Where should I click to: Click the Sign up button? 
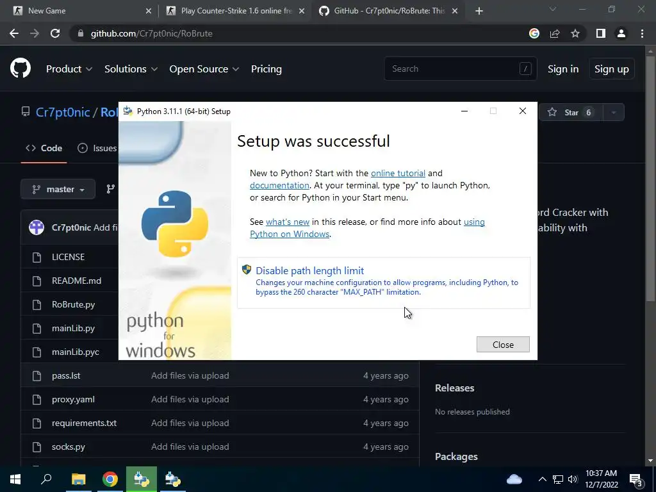click(x=612, y=69)
